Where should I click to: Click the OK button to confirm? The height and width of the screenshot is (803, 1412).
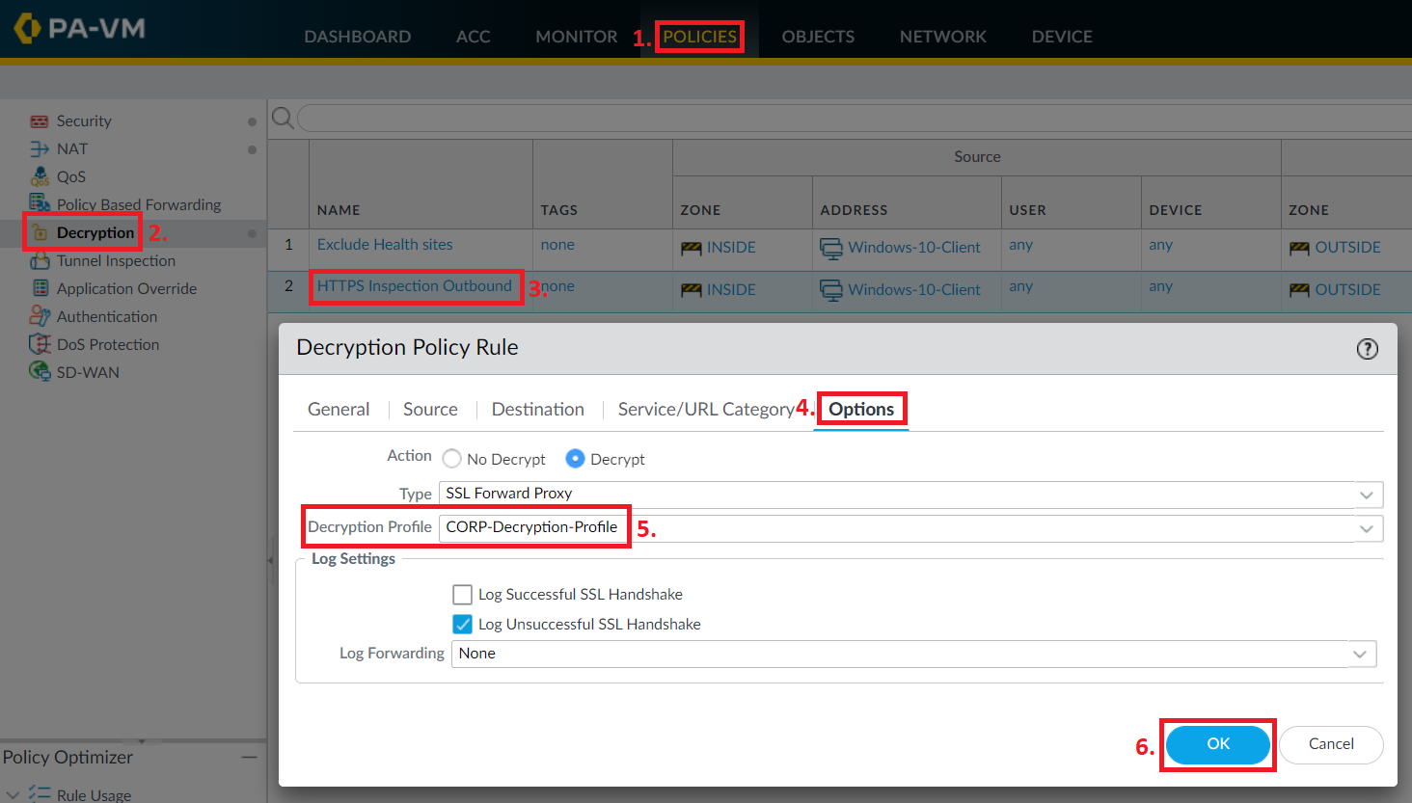tap(1217, 744)
